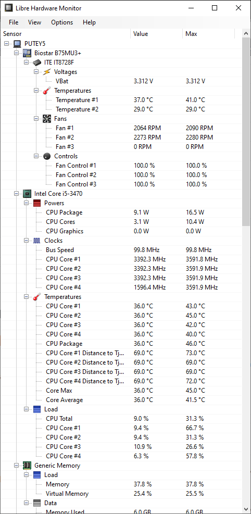Click the Generic Memory RAM icon
The image size is (251, 514).
tap(27, 466)
